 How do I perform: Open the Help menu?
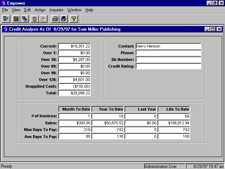click(89, 10)
